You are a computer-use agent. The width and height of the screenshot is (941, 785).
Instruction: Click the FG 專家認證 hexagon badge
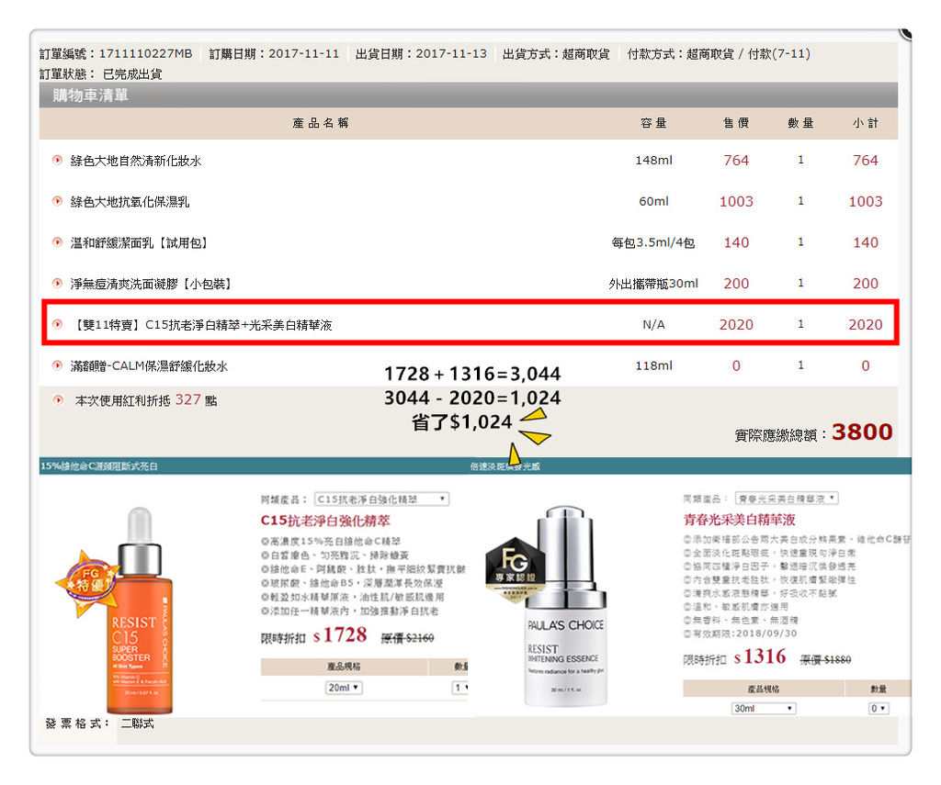coord(515,569)
